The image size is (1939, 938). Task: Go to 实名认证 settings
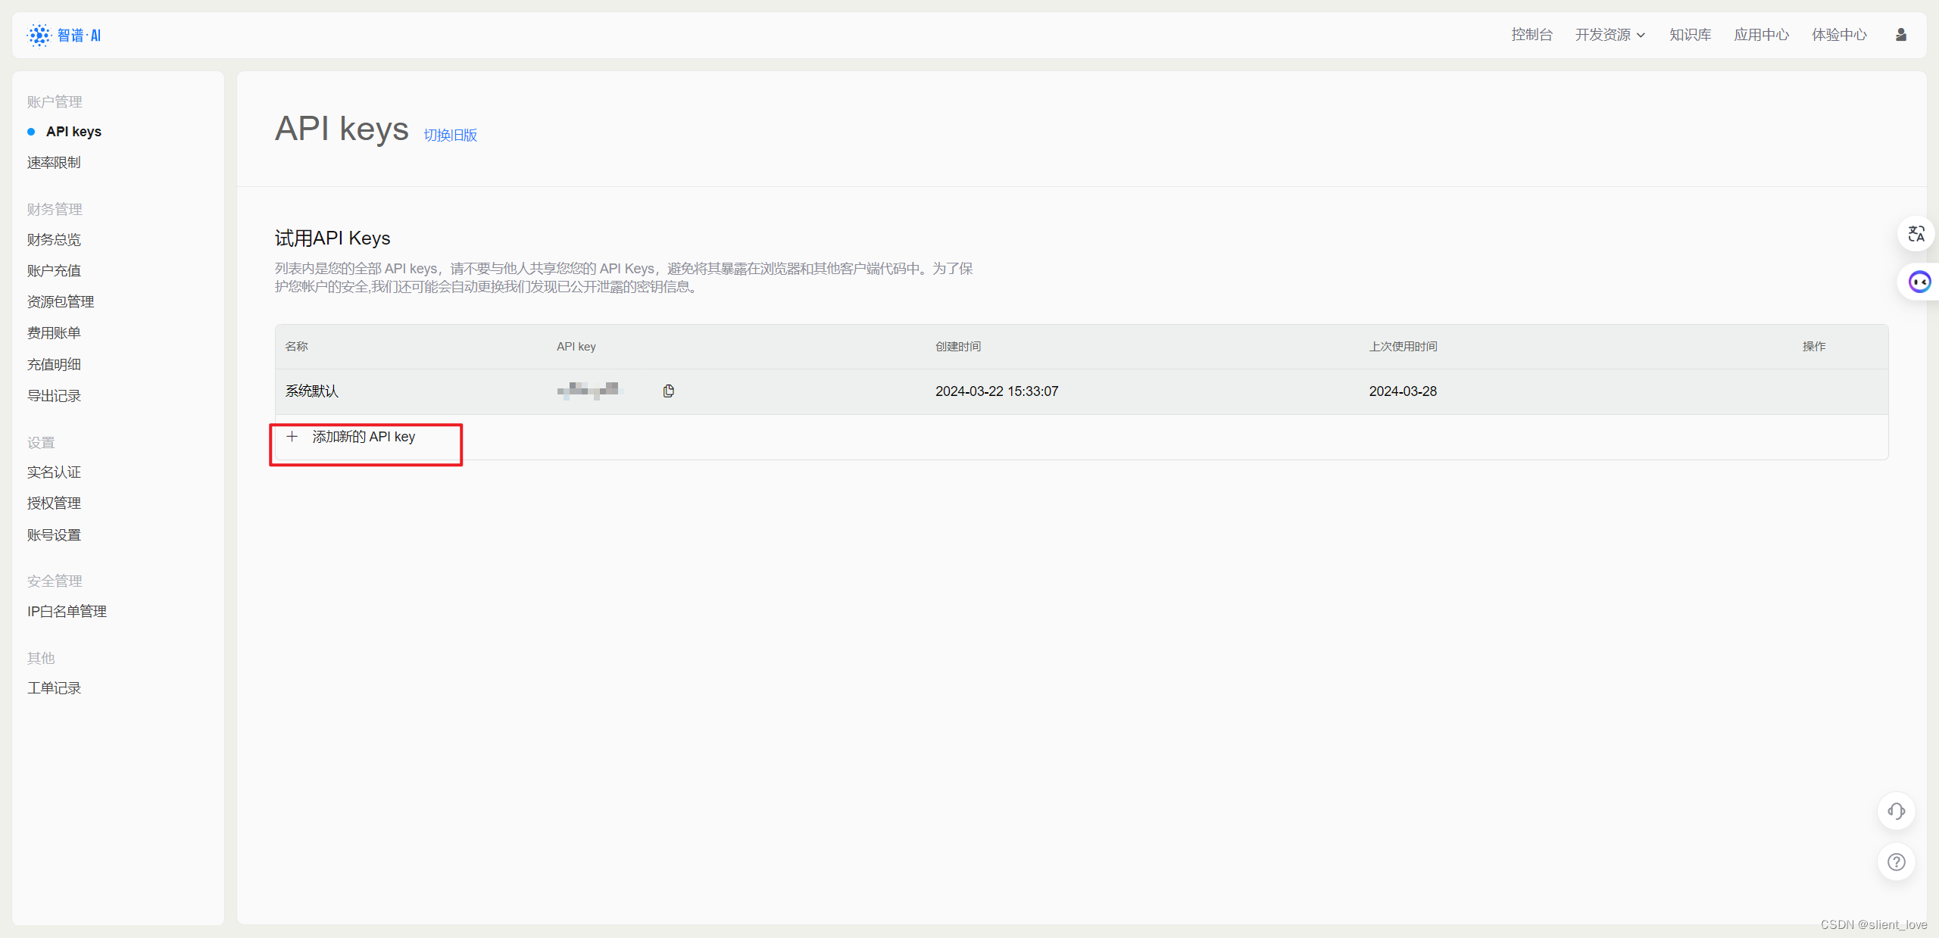point(53,472)
